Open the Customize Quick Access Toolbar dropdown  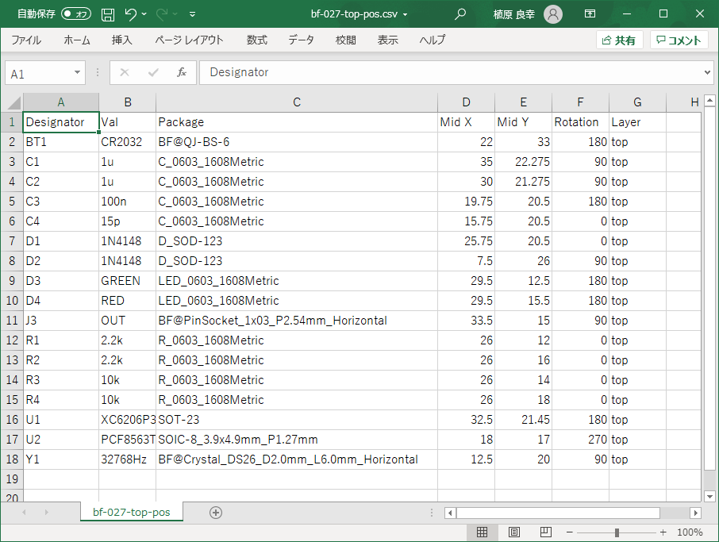click(193, 14)
